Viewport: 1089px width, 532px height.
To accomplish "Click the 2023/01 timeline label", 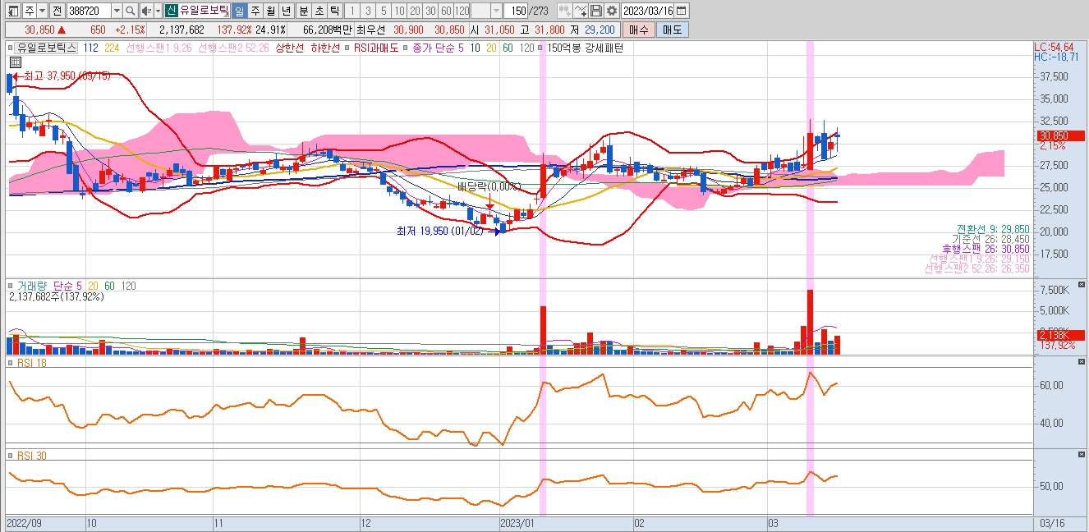I will (x=517, y=522).
